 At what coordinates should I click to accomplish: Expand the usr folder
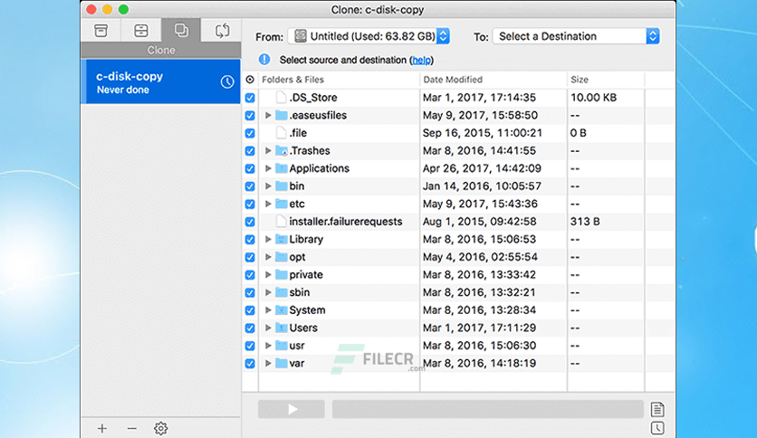pyautogui.click(x=268, y=346)
